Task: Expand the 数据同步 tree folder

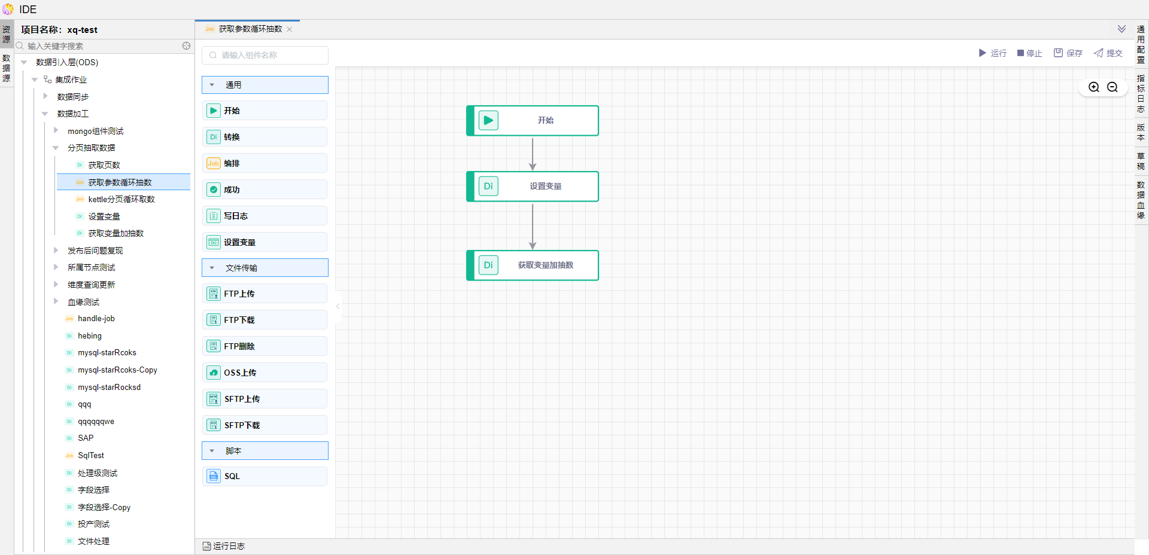Action: point(45,96)
